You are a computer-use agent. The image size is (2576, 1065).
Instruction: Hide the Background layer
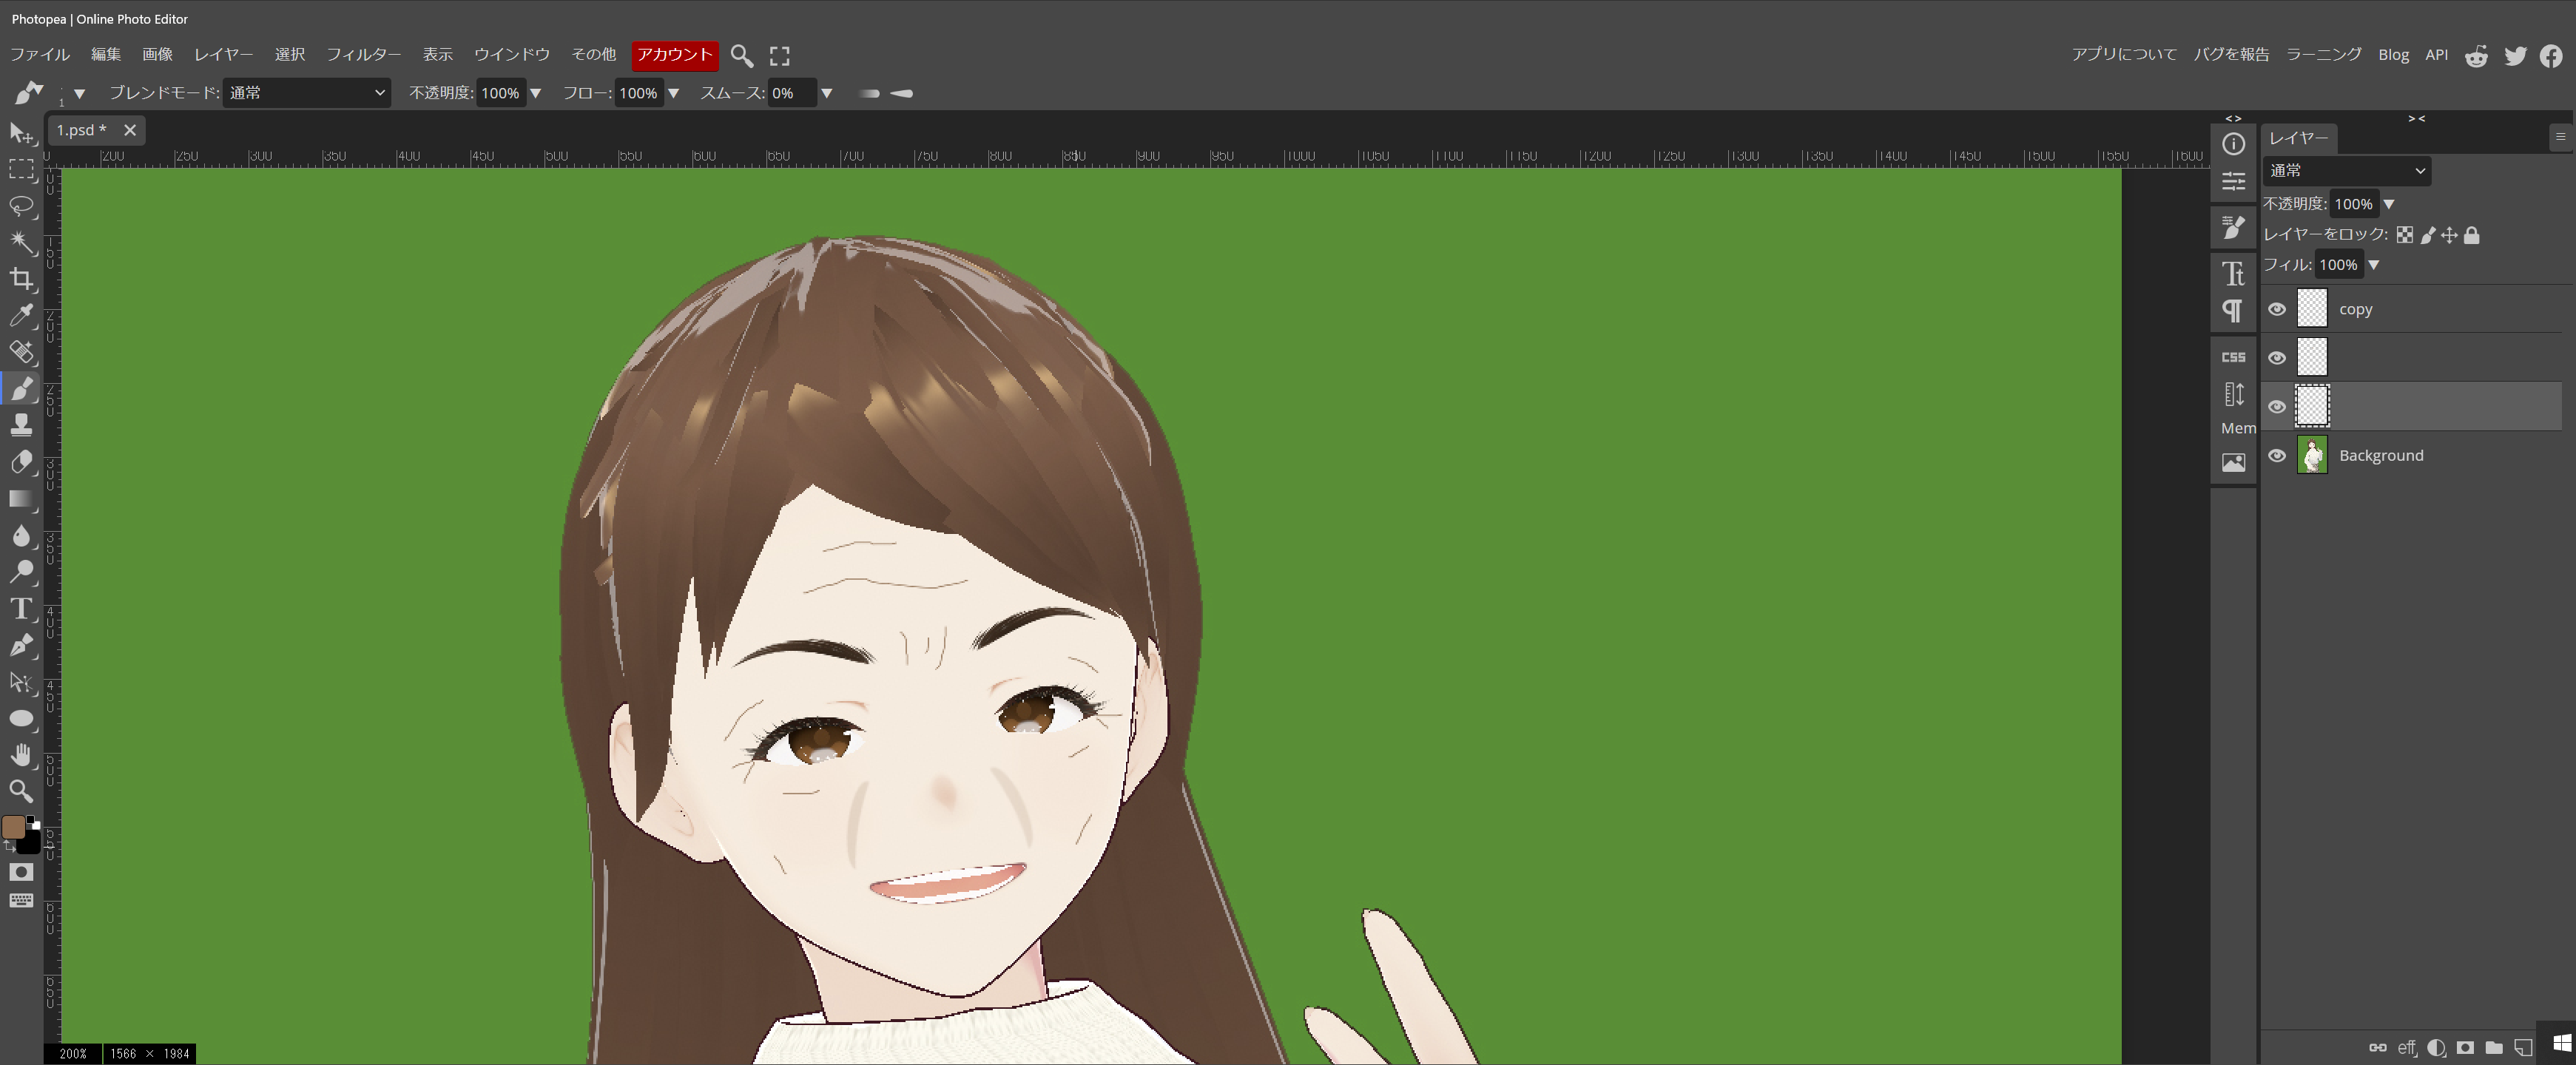tap(2277, 456)
